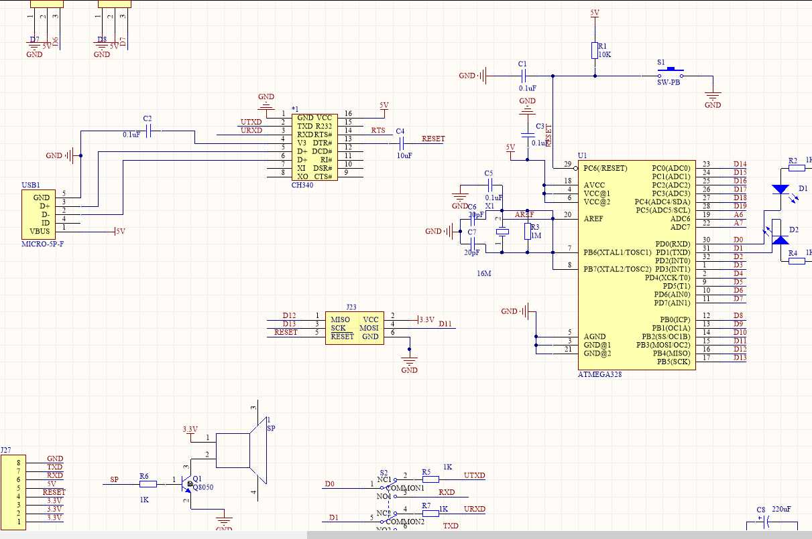Screen dimensions: 812x539
Task: Click the LED D1 symbol
Action: pos(780,191)
